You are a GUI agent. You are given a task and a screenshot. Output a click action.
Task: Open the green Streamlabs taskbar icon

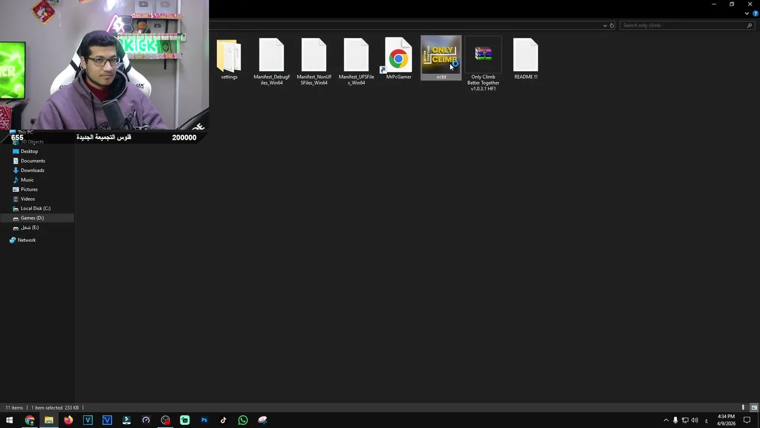(x=185, y=420)
